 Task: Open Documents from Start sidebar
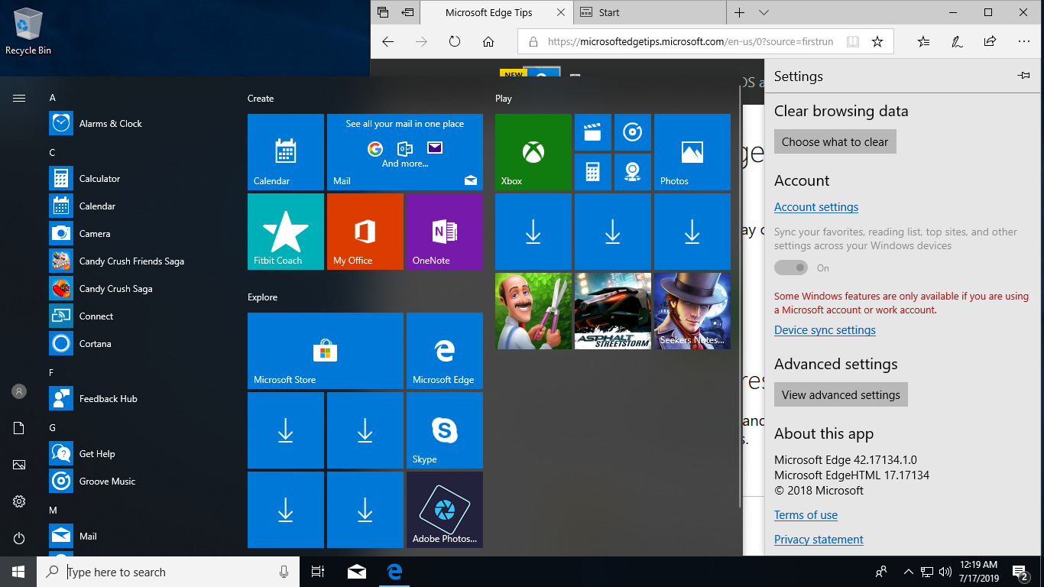coord(19,428)
